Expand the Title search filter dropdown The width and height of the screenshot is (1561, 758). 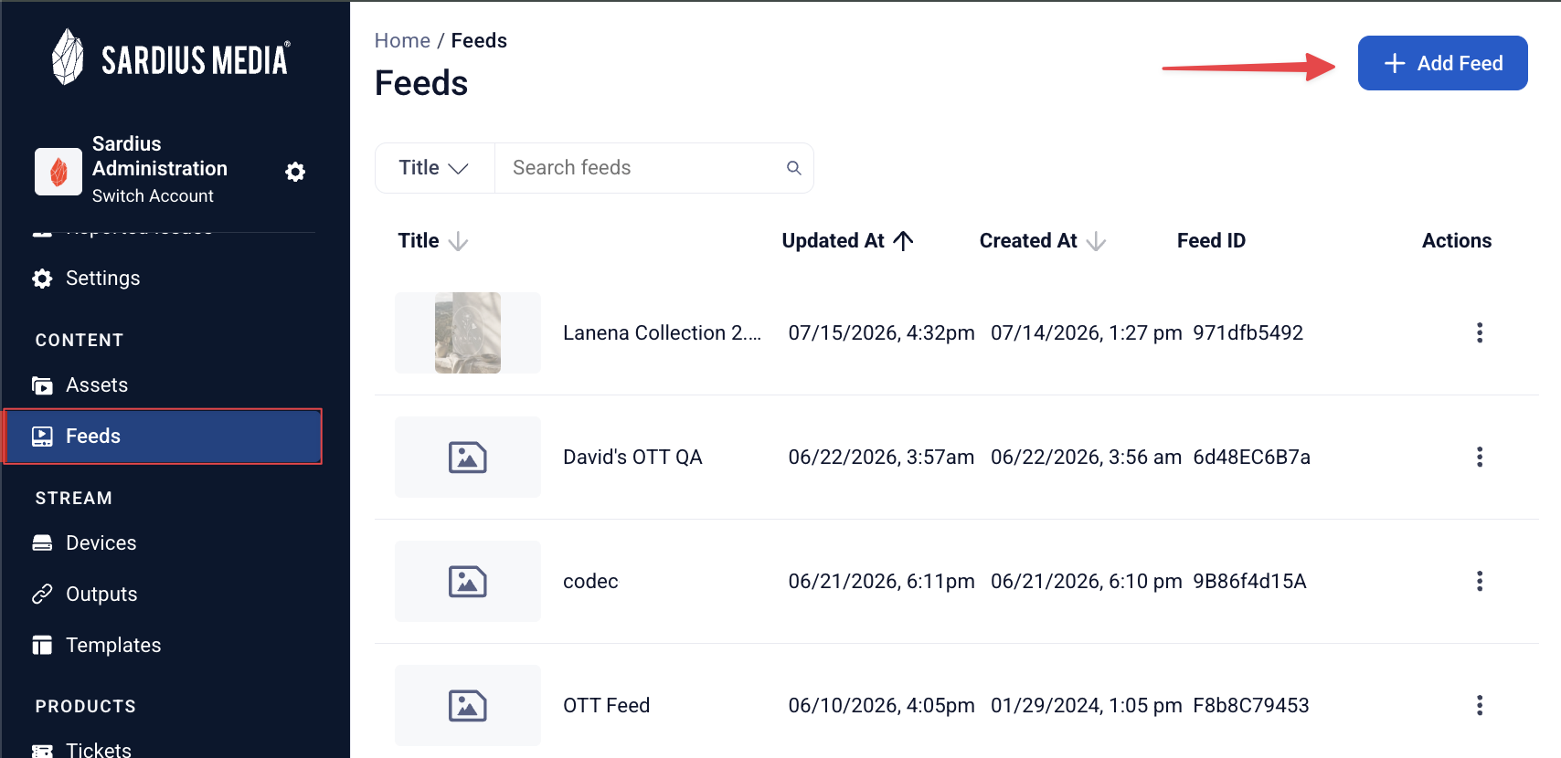pyautogui.click(x=435, y=168)
